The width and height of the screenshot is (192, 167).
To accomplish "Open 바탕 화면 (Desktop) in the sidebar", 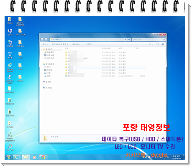I will [49, 55].
